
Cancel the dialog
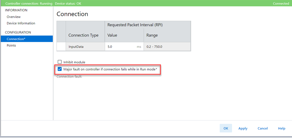pos(262,128)
